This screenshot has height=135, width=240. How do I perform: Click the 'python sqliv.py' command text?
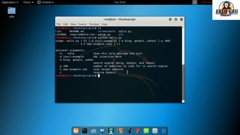(x=110, y=37)
